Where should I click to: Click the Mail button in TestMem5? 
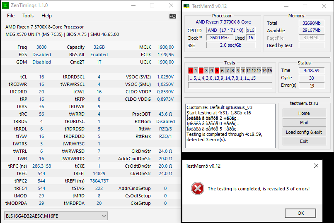point(304,123)
